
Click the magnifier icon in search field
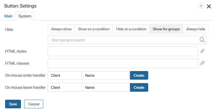click(x=202, y=40)
